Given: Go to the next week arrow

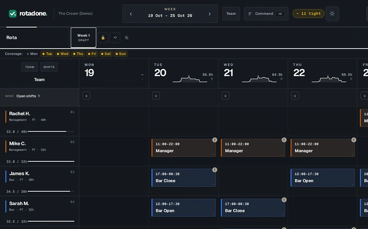Looking at the screenshot, I should tap(210, 14).
